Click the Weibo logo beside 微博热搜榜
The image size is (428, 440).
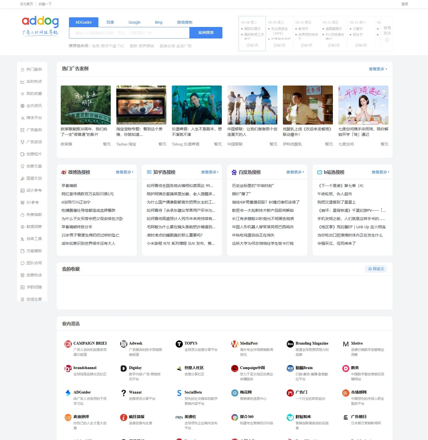(x=64, y=172)
